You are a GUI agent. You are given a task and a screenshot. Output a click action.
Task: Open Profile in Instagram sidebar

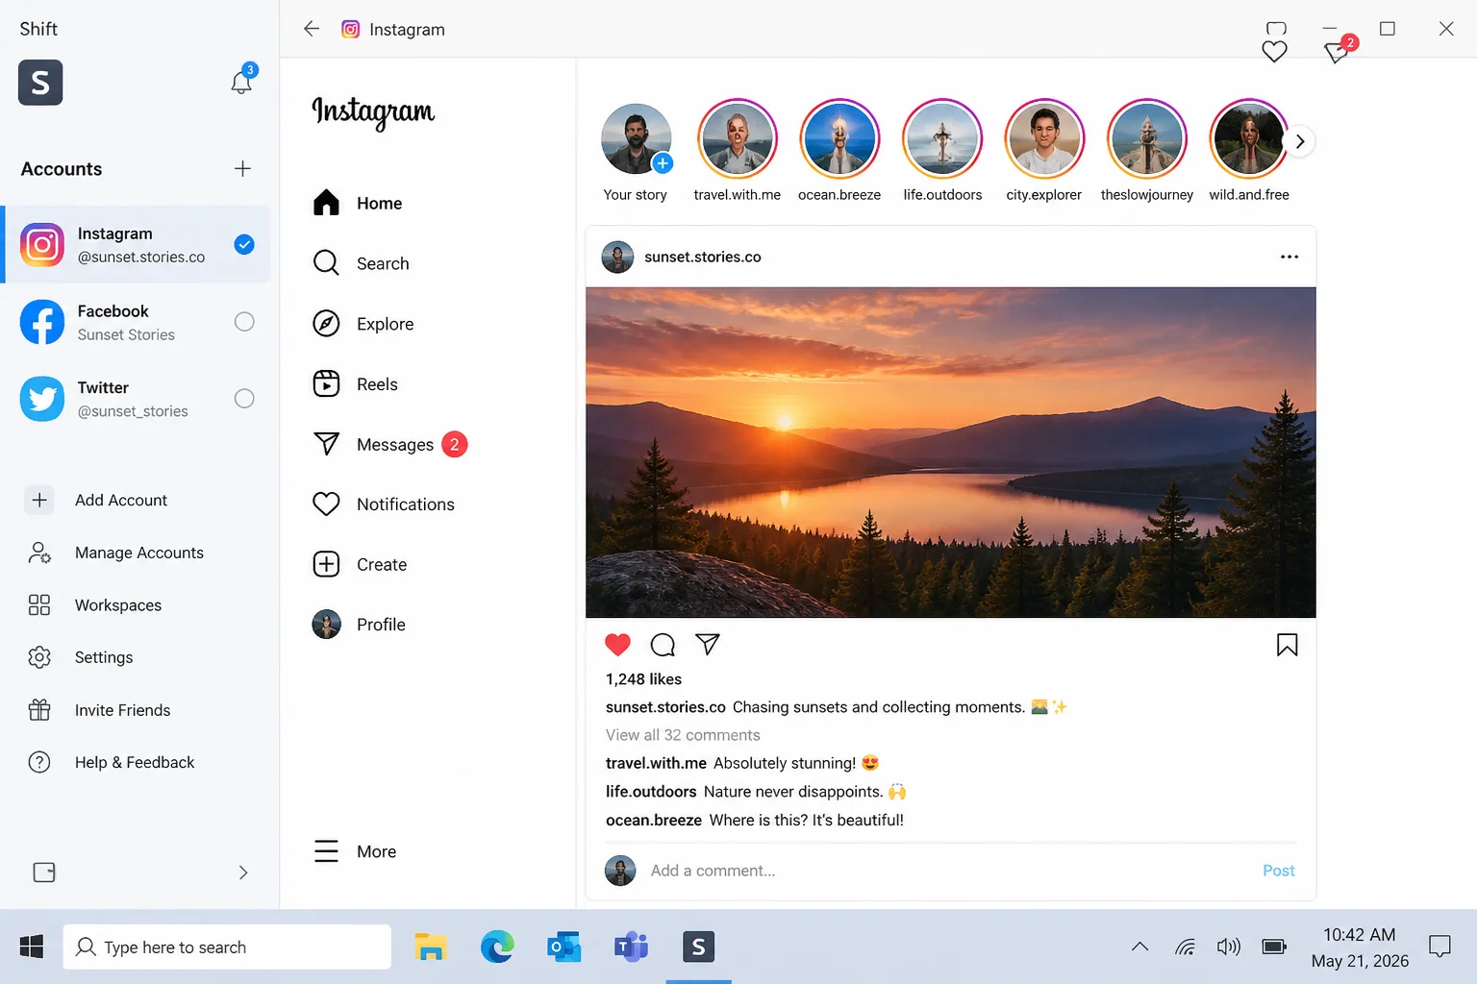(x=359, y=625)
